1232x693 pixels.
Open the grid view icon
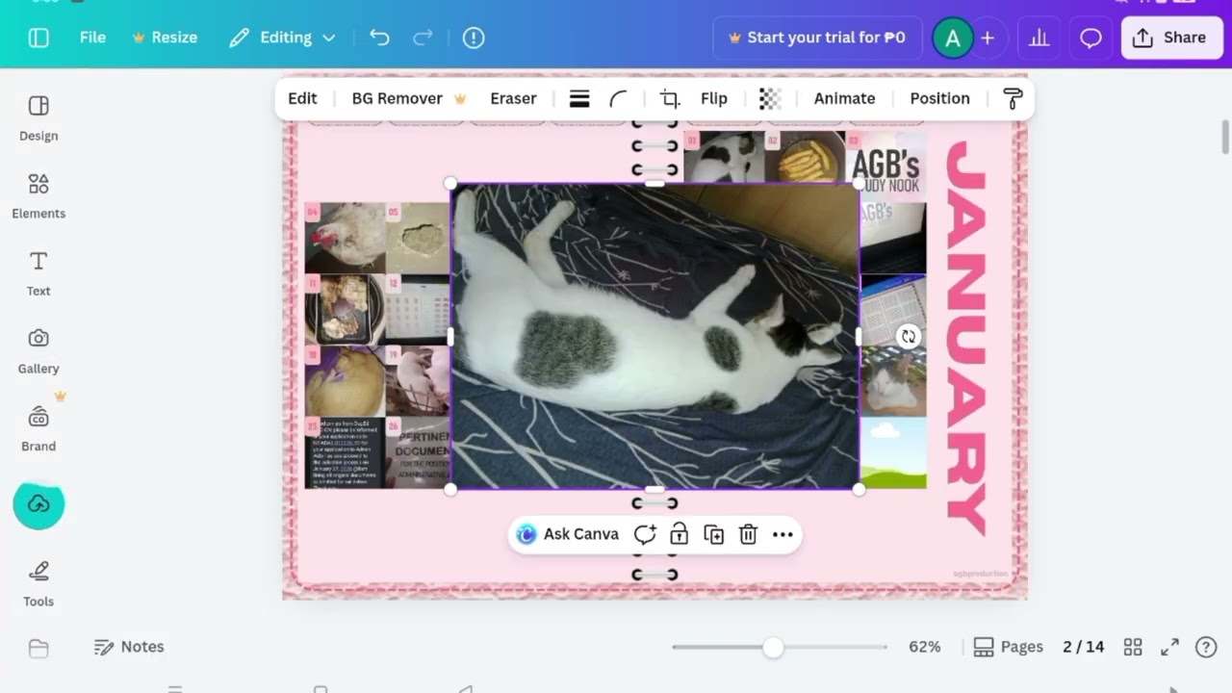click(1133, 647)
